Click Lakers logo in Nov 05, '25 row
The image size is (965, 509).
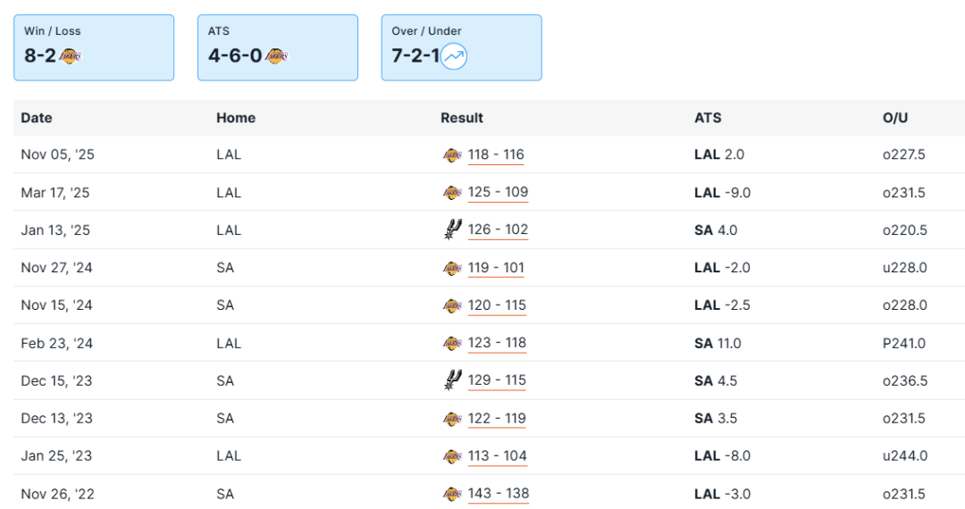[451, 154]
